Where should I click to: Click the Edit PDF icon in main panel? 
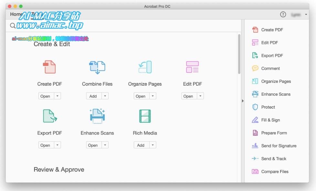[x=193, y=67]
